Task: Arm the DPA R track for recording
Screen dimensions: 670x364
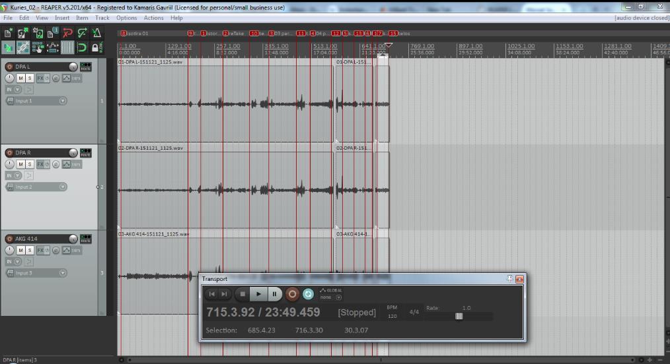Action: pos(9,152)
